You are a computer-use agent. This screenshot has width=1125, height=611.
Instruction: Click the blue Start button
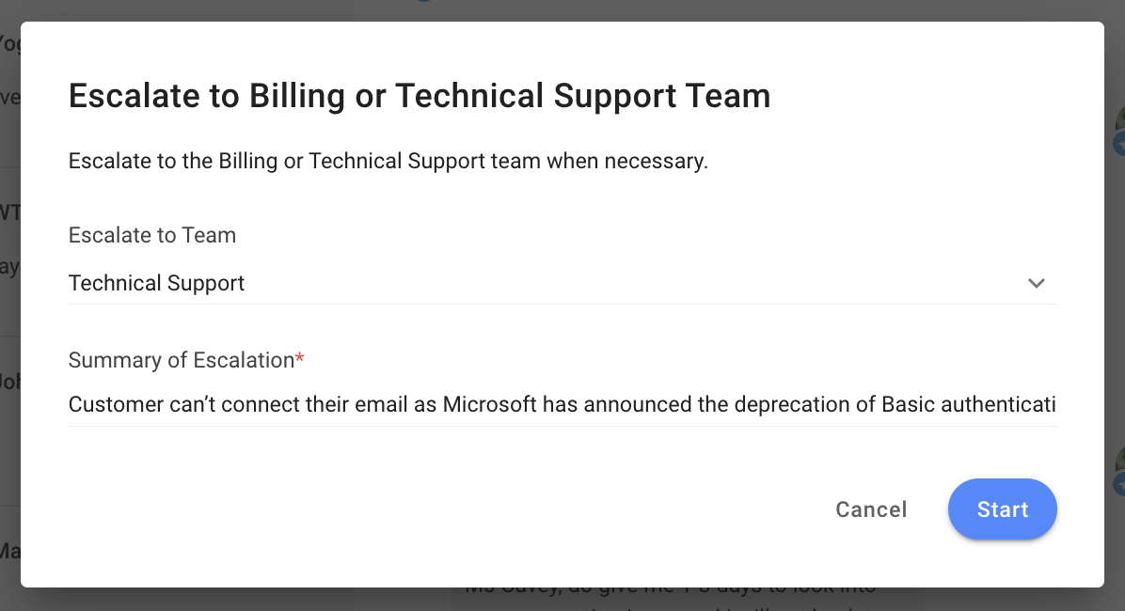click(x=1002, y=509)
